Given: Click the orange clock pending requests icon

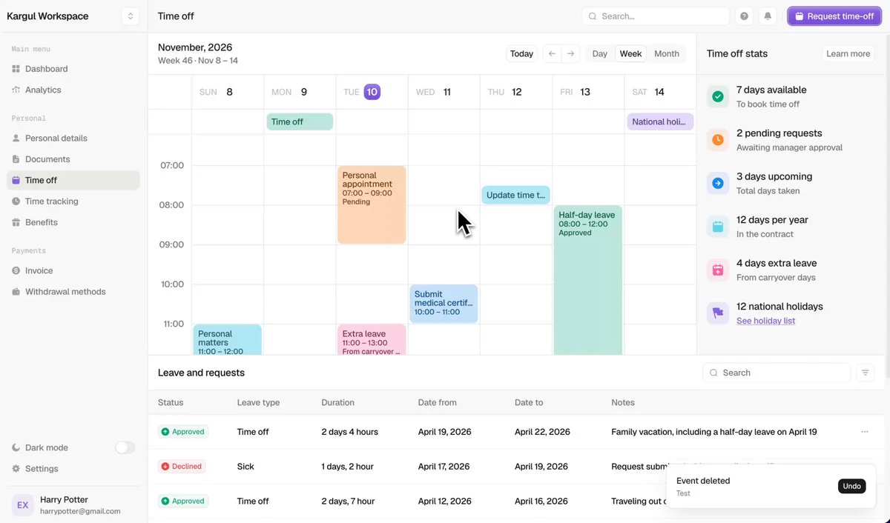Looking at the screenshot, I should point(718,140).
